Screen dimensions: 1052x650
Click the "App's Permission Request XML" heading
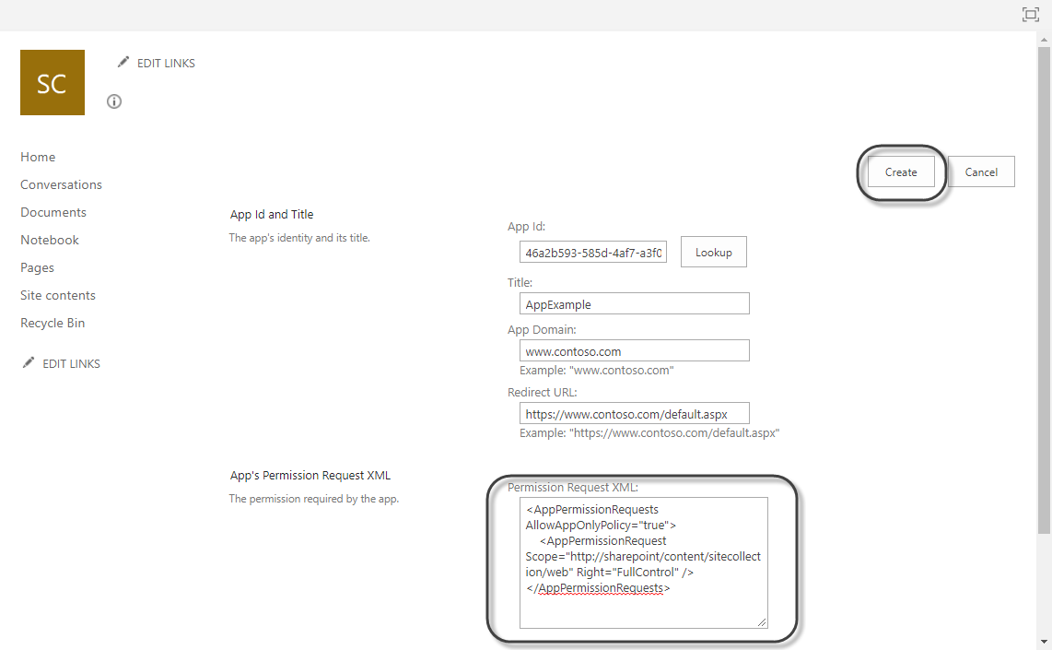pos(310,476)
